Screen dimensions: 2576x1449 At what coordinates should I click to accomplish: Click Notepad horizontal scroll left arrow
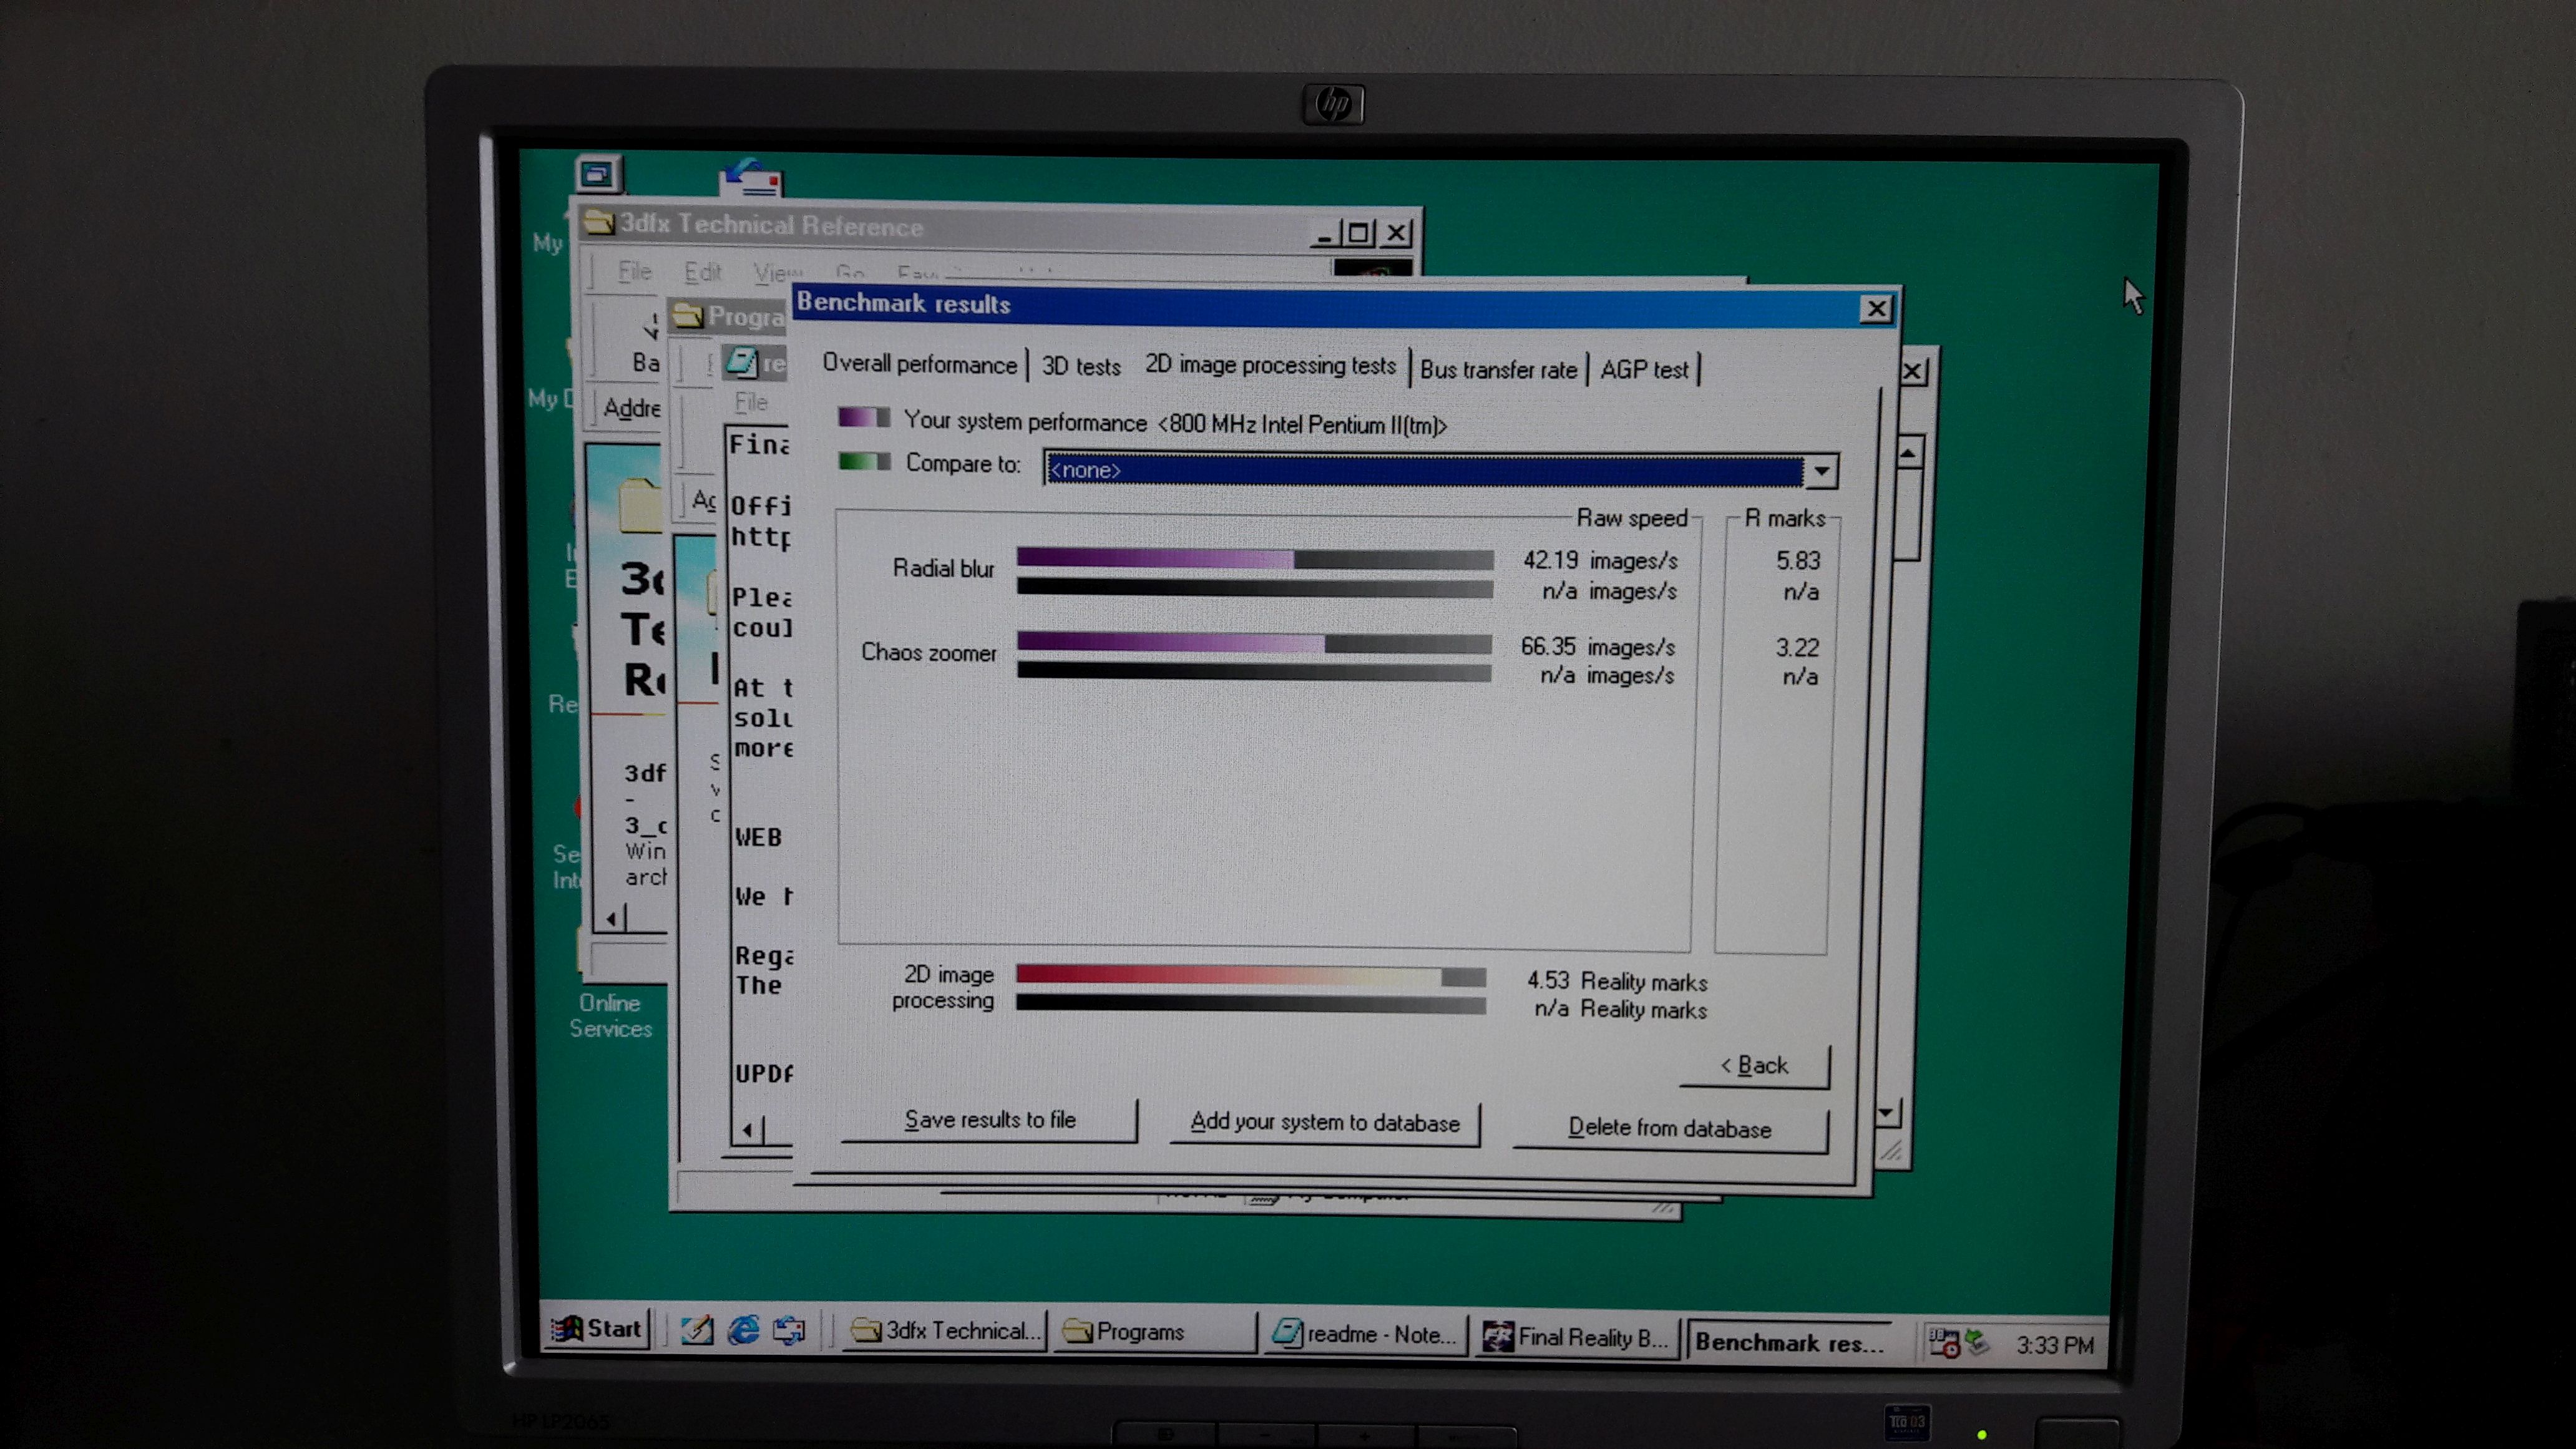748,1131
